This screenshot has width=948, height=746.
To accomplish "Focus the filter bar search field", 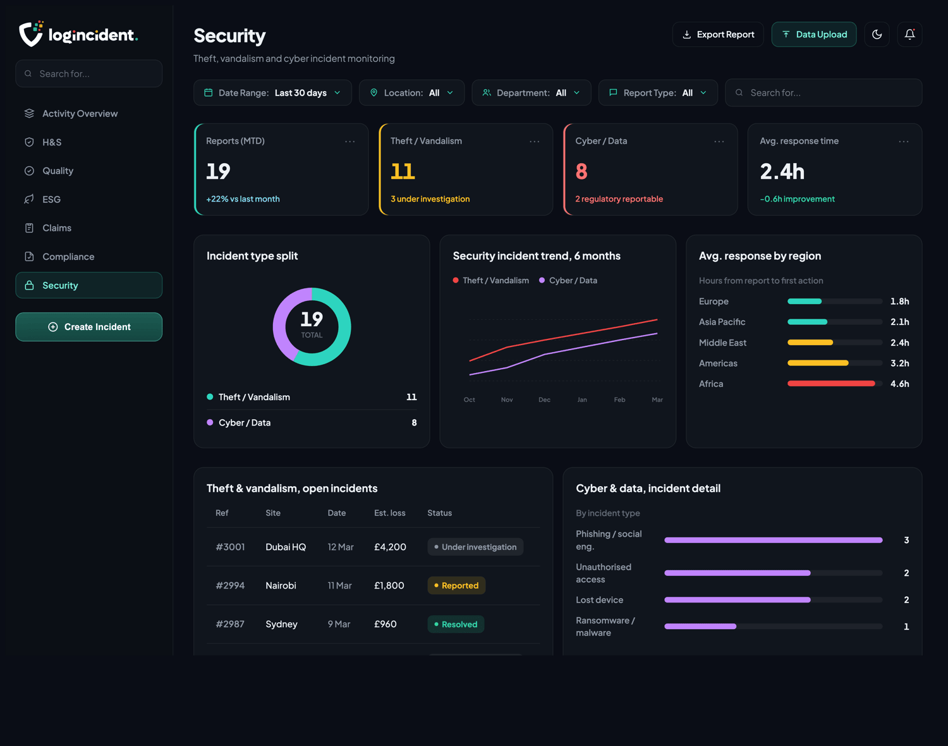I will (x=823, y=93).
